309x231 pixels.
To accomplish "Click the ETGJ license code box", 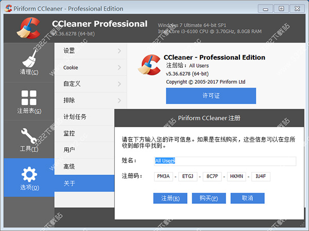I will click(x=188, y=177).
